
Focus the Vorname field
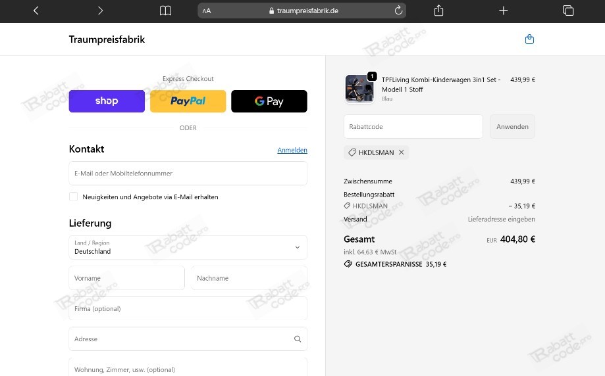pos(126,278)
